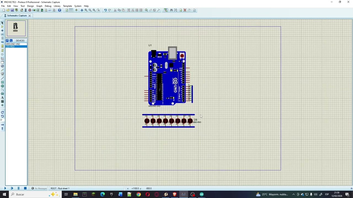Click the Save Project disk icon
Image resolution: width=353 pixels, height=198 pixels.
tap(12, 10)
